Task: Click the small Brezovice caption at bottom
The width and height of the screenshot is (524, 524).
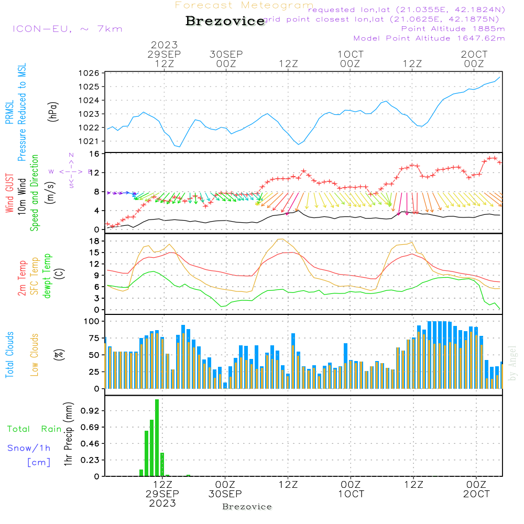Action: 247,507
